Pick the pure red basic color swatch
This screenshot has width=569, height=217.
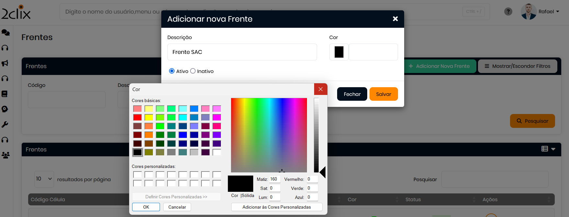pyautogui.click(x=138, y=117)
